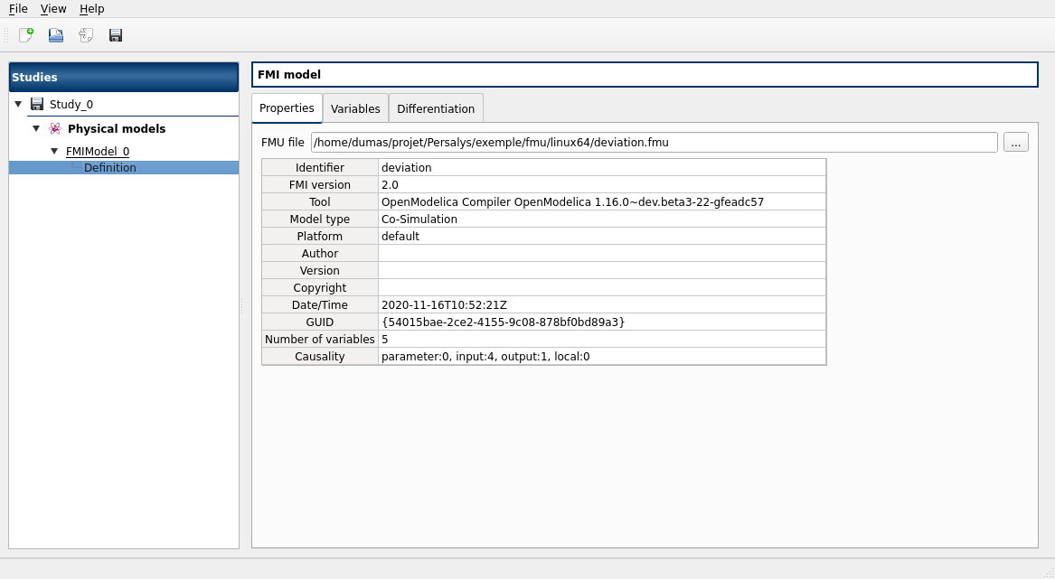Select the Study_0 tree item

click(x=71, y=104)
